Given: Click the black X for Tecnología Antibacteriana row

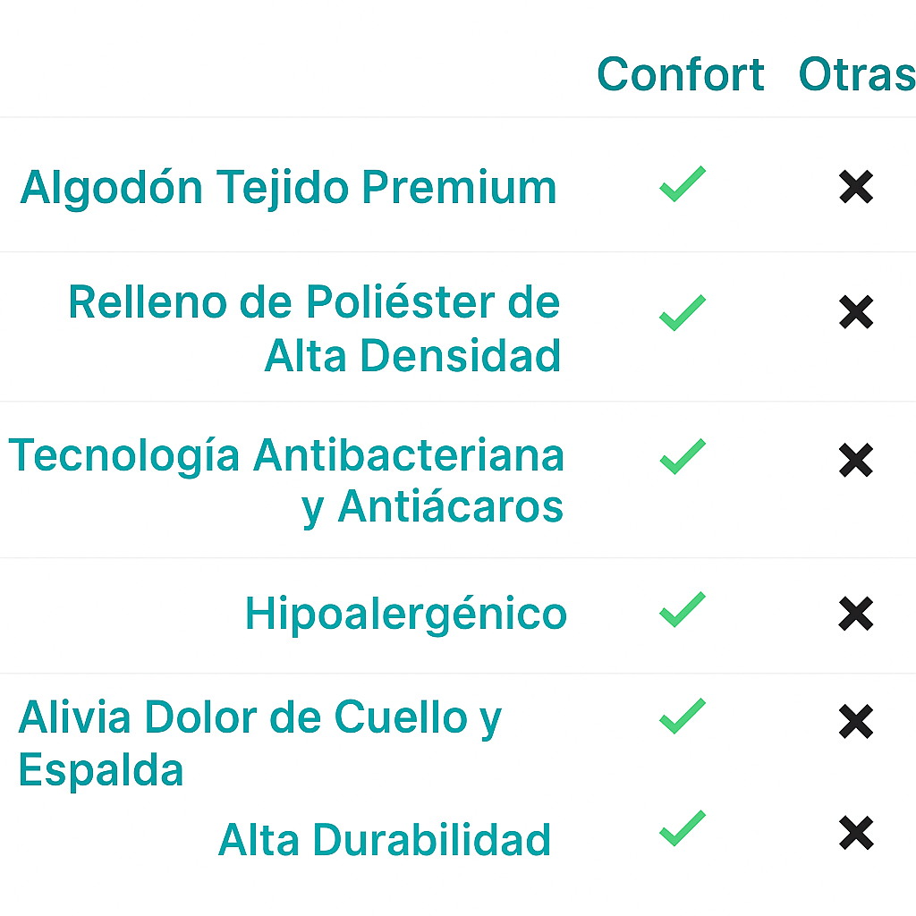Looking at the screenshot, I should tap(856, 460).
